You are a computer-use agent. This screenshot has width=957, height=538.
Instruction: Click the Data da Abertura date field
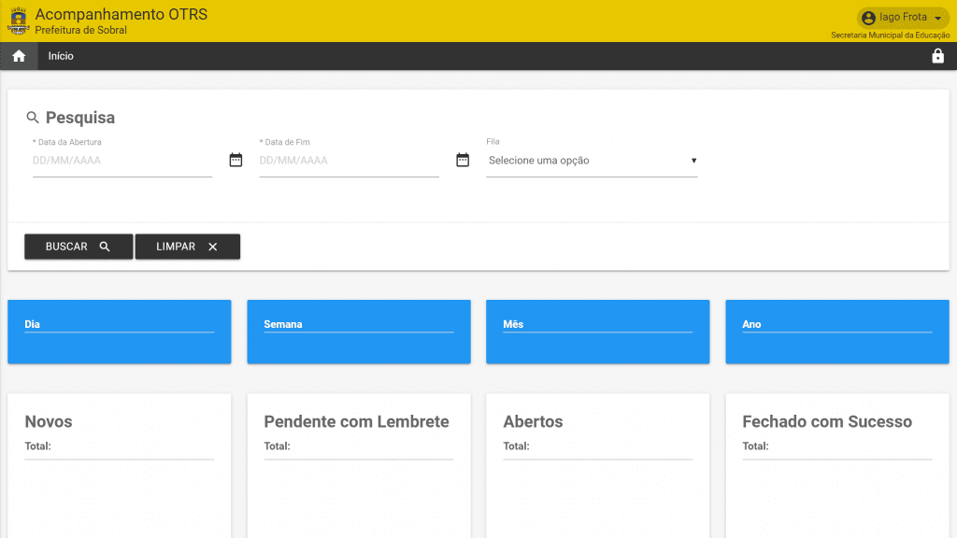(x=121, y=161)
